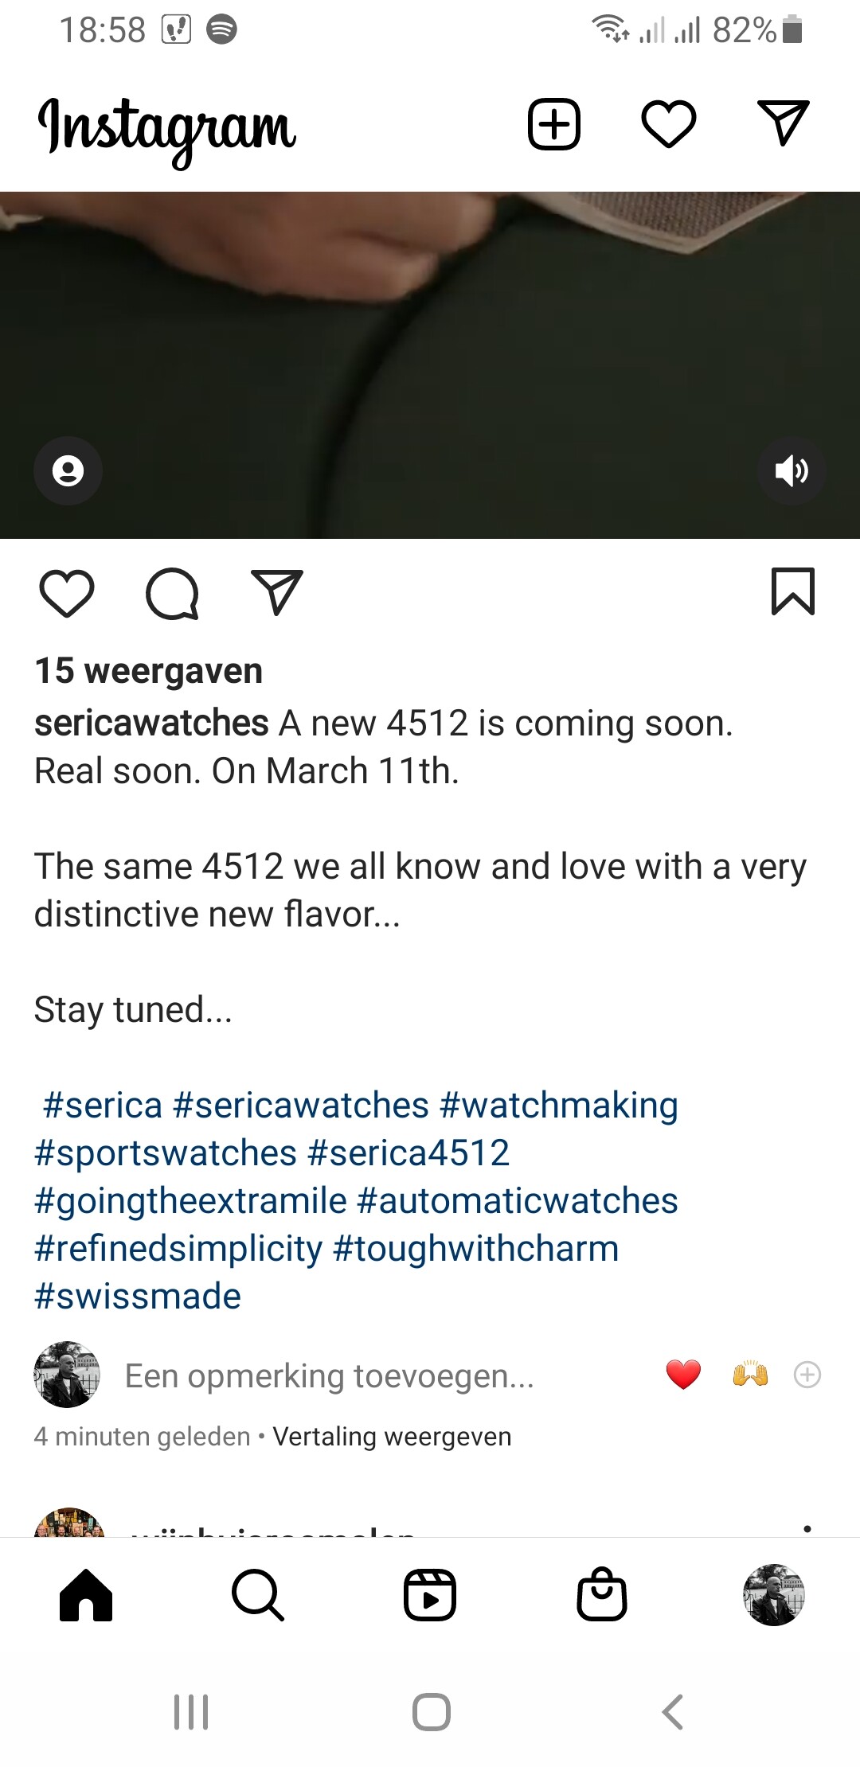The image size is (860, 1767).
Task: Mute the video sound
Action: [x=792, y=470]
